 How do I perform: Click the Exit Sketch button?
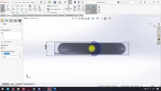point(3,8)
